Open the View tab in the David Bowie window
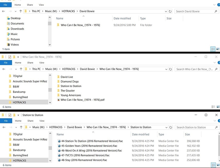The width and height of the screenshot is (220, 168). pos(42,5)
